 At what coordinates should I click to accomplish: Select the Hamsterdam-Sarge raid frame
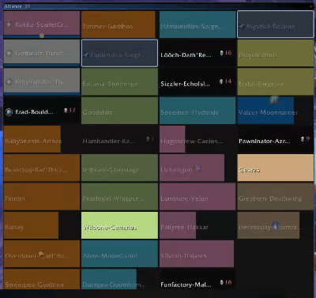click(197, 25)
